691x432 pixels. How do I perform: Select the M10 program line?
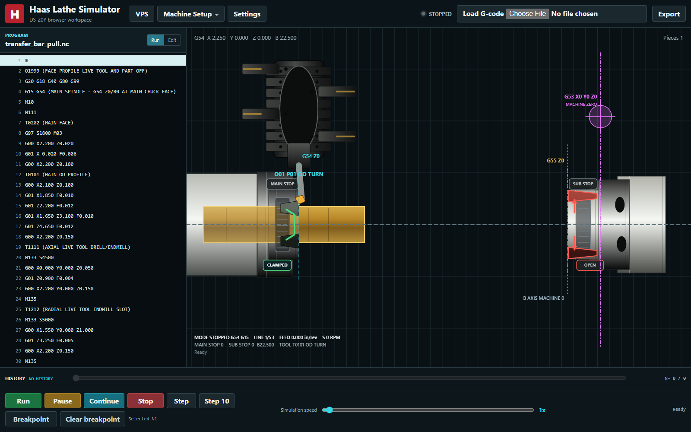point(93,102)
